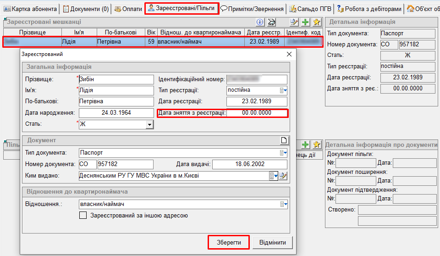The height and width of the screenshot is (256, 440).
Task: Click the star icon in residents toolbar
Action: [x=316, y=22]
